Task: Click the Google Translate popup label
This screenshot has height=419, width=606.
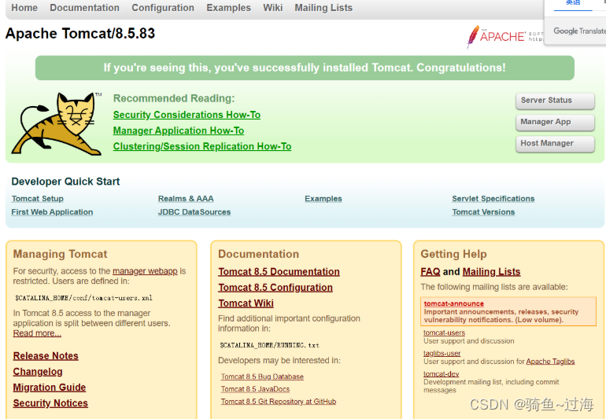Action: [x=579, y=31]
